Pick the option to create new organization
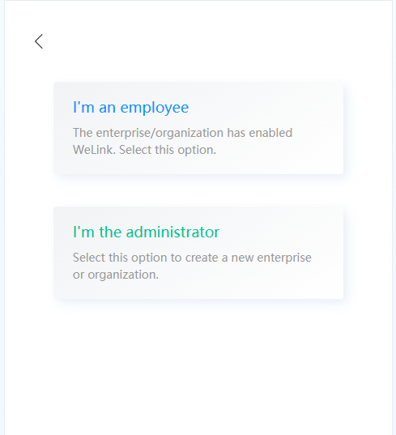This screenshot has height=435, width=396. [x=198, y=253]
